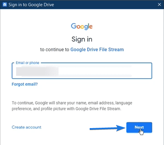Click the blue capital G in Google logo

pos(74,26)
